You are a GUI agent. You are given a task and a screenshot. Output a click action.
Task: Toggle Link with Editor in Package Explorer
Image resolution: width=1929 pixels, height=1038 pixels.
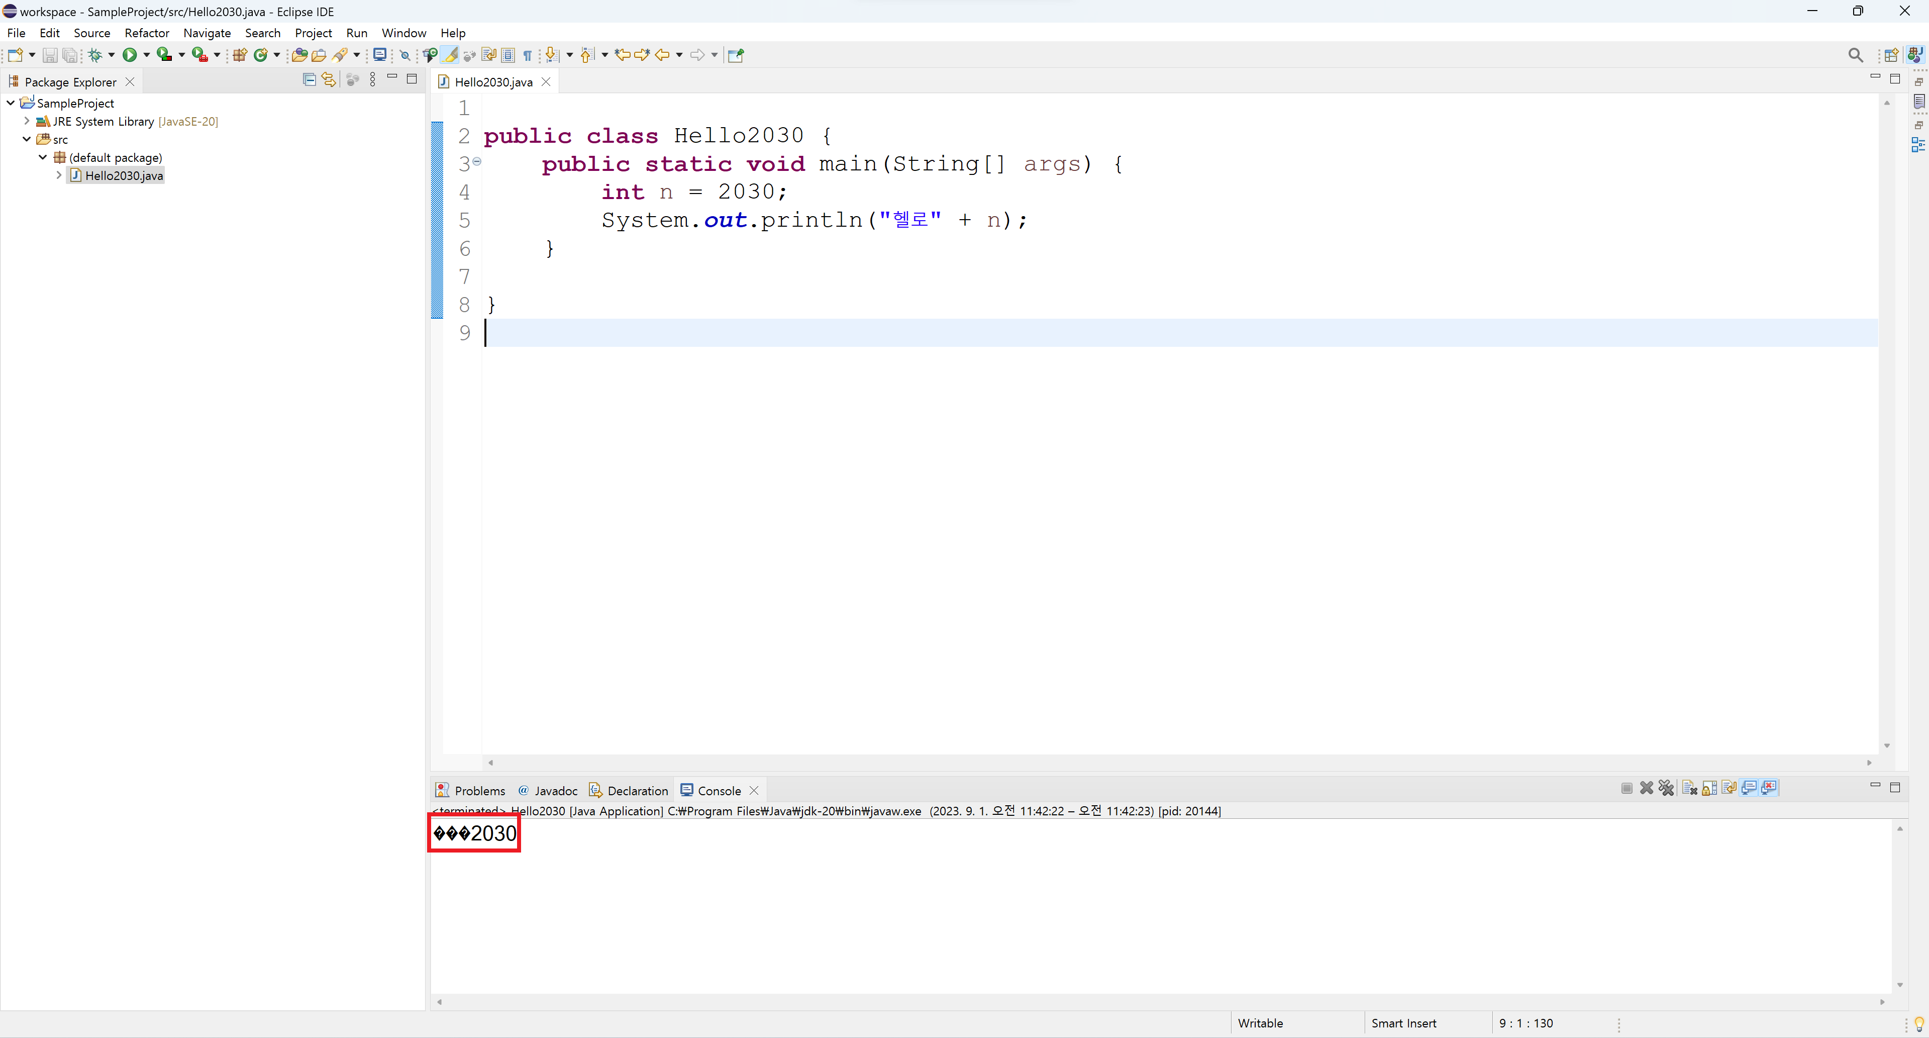329,79
